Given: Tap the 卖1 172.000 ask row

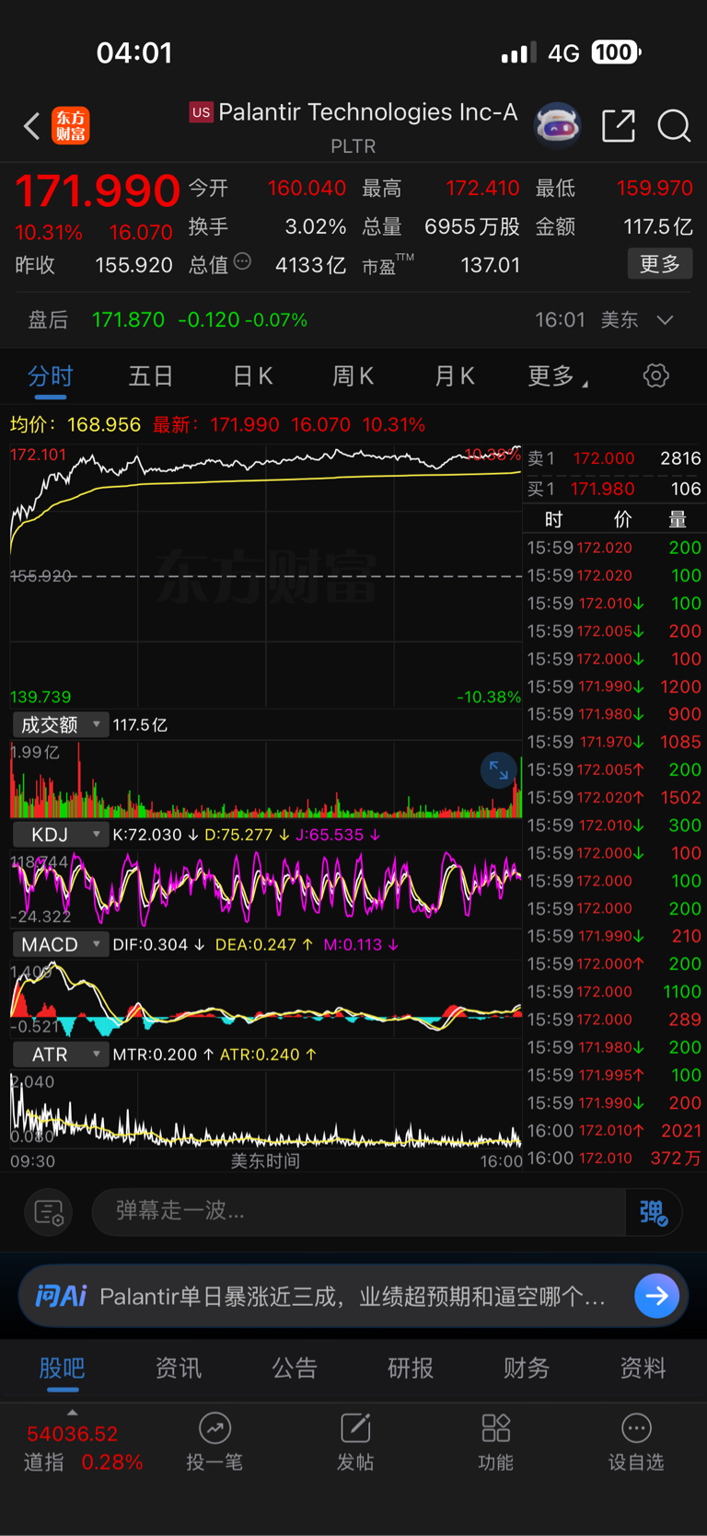Looking at the screenshot, I should click(x=614, y=458).
